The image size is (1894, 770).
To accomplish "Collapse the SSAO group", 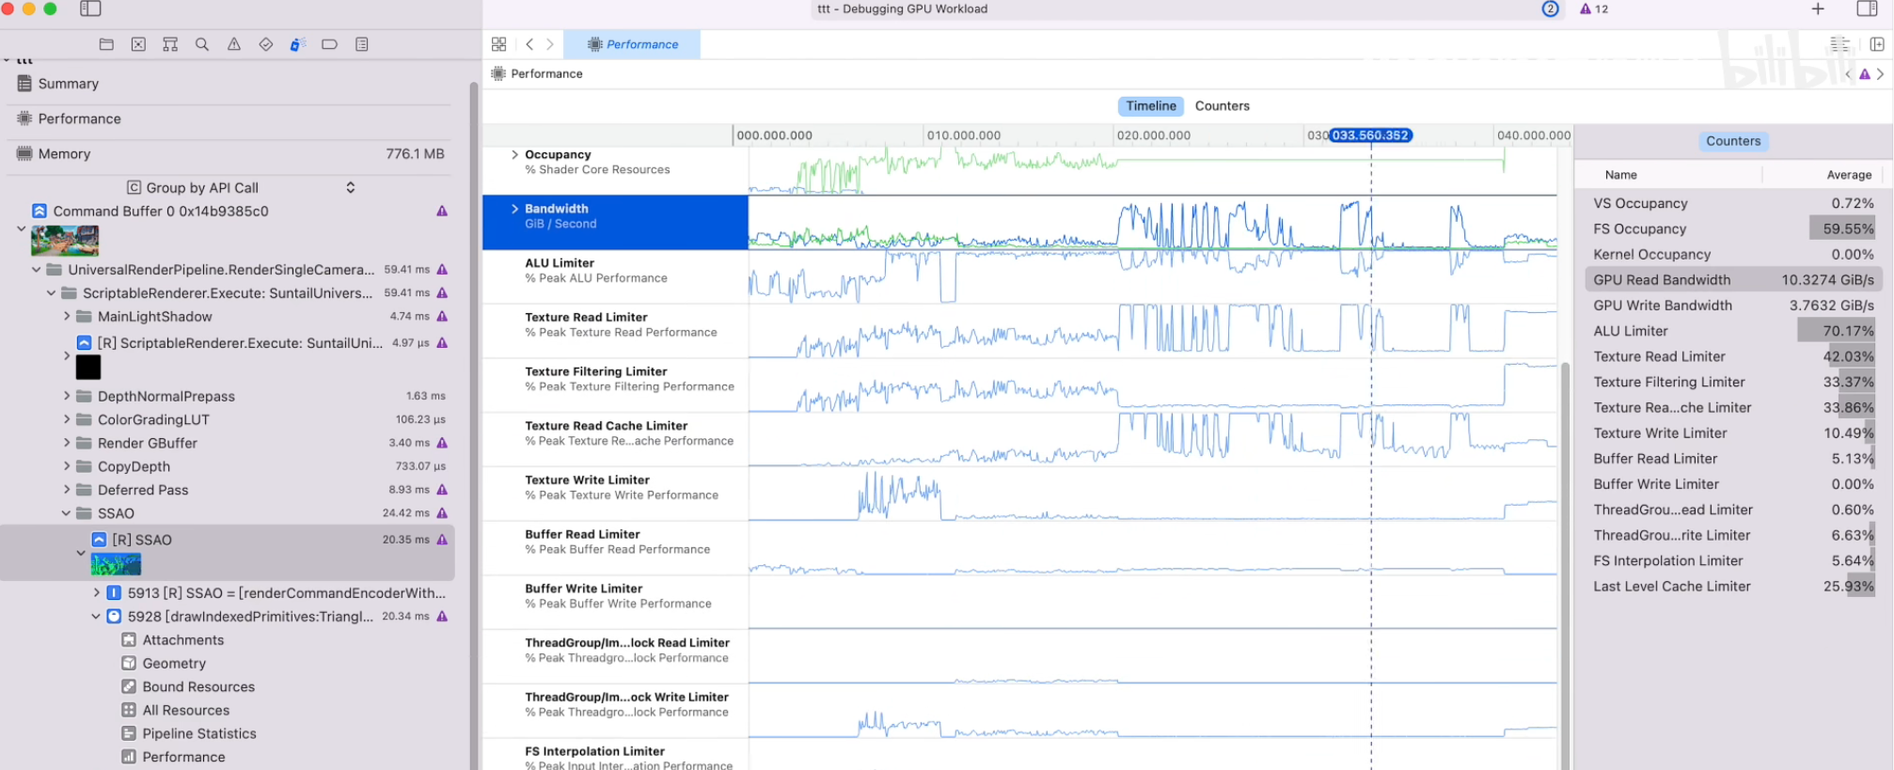I will [x=66, y=513].
